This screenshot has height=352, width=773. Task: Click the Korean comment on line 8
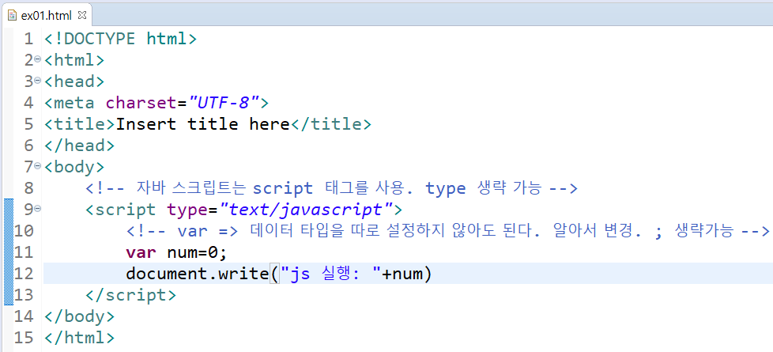pos(331,188)
